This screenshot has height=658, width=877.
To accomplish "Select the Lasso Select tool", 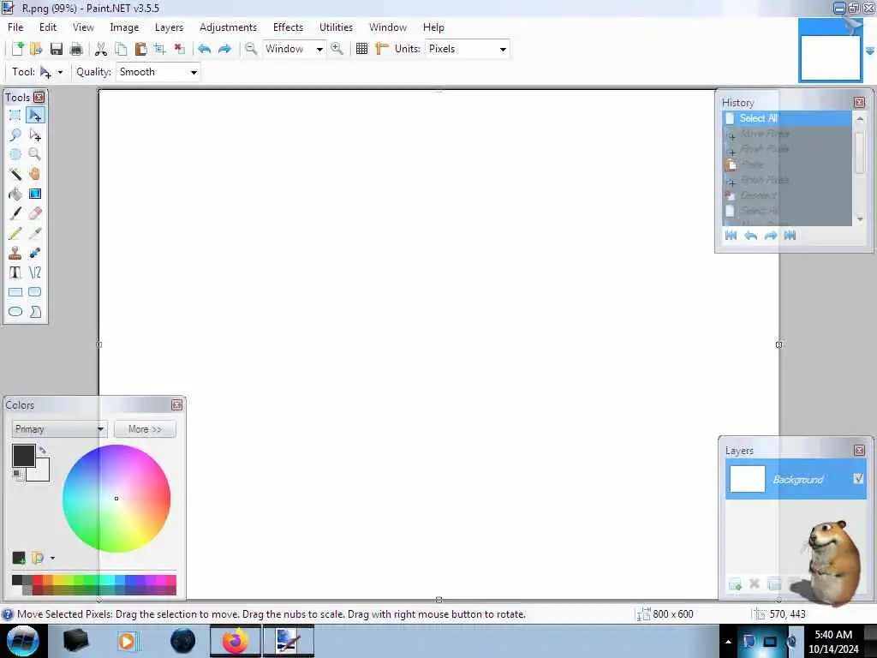I will (x=15, y=135).
